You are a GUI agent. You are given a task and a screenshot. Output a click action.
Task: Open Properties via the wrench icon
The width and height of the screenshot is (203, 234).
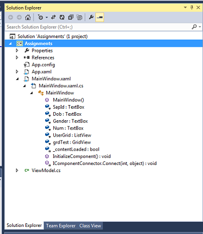point(91,17)
